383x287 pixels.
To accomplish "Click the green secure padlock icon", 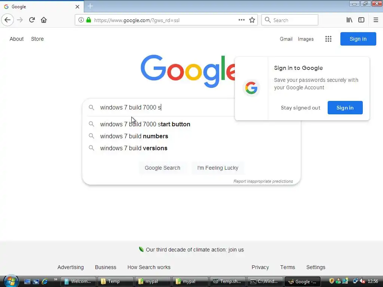I will [89, 20].
